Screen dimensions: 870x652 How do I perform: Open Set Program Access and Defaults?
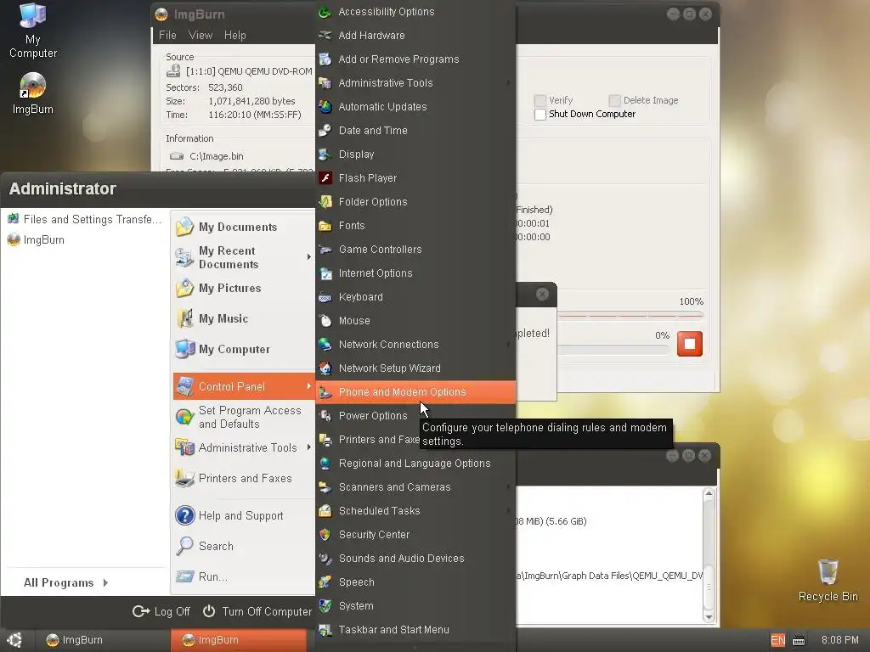[x=244, y=417]
